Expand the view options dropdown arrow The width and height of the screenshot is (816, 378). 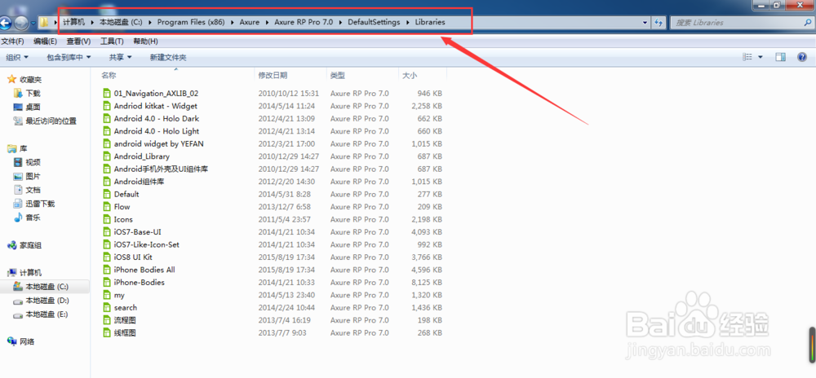(761, 57)
